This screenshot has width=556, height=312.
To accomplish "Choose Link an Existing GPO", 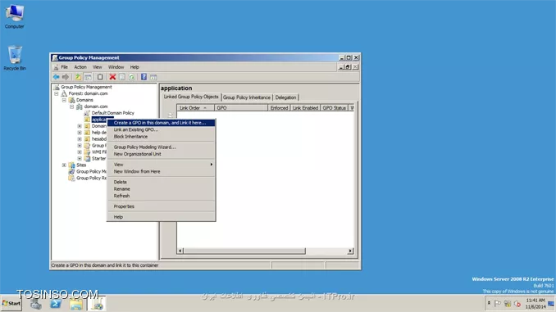I will point(161,129).
